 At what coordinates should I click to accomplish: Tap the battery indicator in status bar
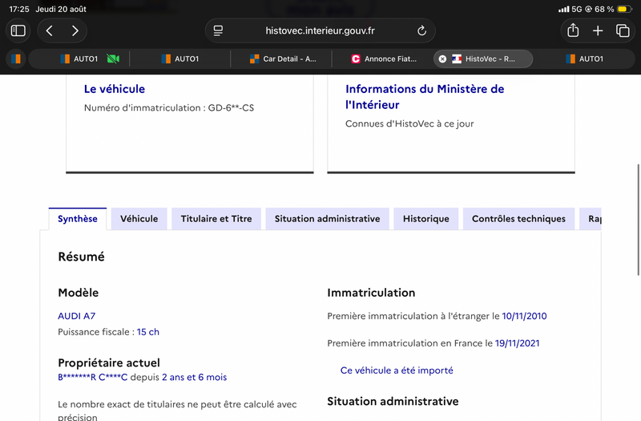coord(625,9)
